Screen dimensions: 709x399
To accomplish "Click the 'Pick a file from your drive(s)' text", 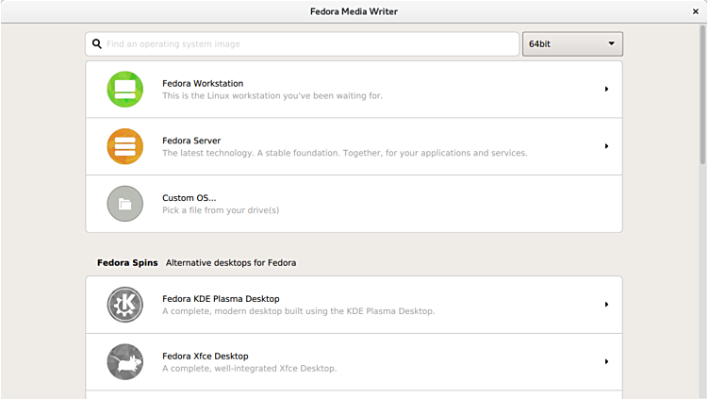I will [x=221, y=210].
